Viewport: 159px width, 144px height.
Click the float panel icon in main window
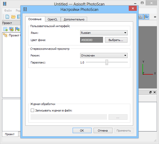tap(150, 92)
